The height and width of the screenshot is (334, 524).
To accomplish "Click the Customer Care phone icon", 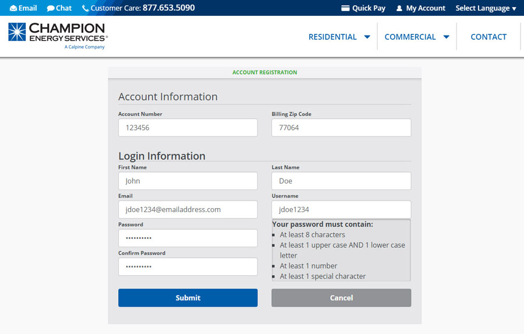I will (85, 8).
